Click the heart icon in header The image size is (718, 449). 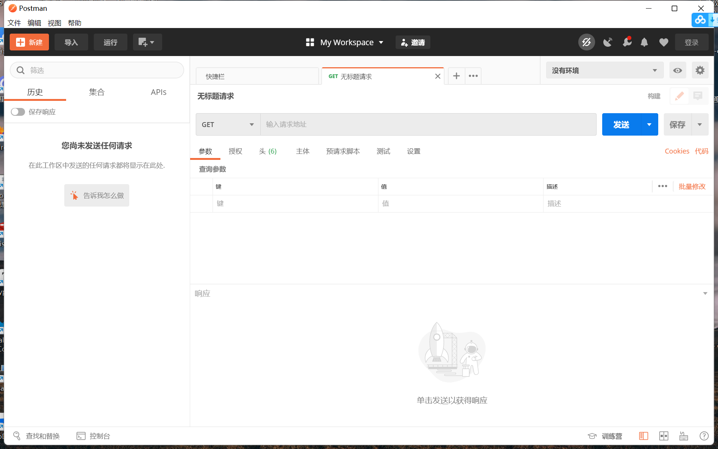pyautogui.click(x=663, y=42)
